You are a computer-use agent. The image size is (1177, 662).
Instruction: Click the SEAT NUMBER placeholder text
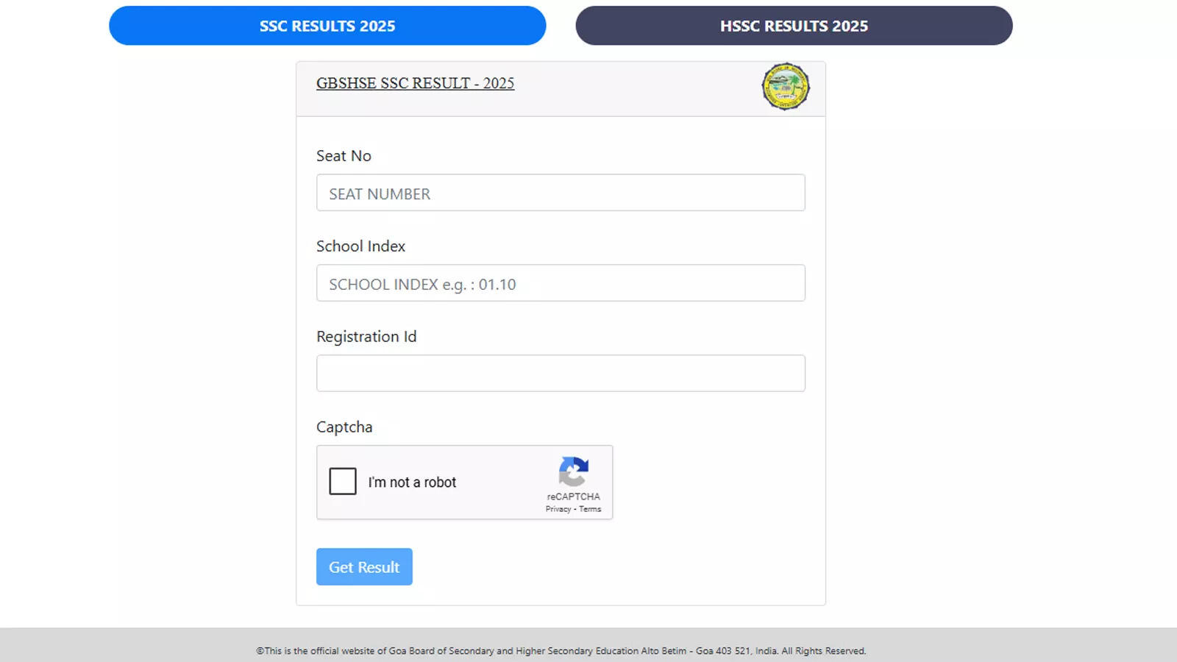pos(378,193)
